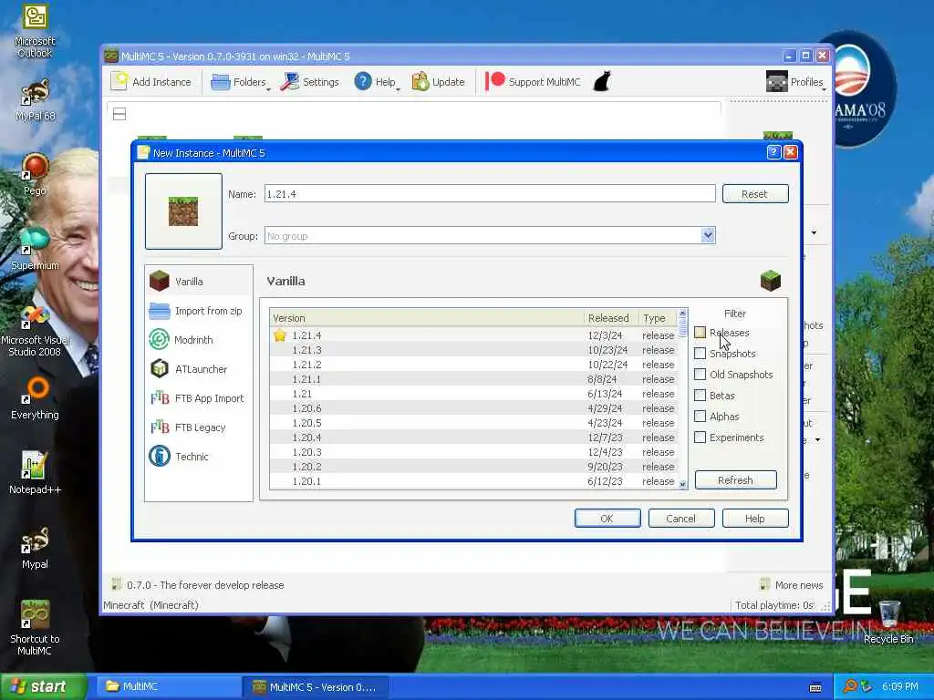
Task: Open the Everything desktop shortcut
Action: 35,398
